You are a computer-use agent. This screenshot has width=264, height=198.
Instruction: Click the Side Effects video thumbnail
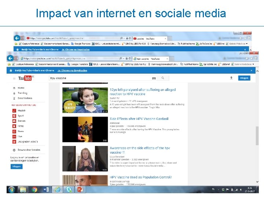click(x=85, y=129)
